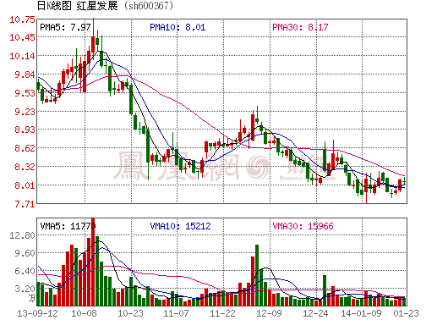Click the VMA5: 11770 label

coord(68,226)
